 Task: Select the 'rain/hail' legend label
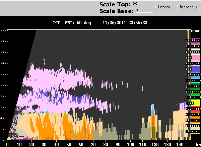pos(193,98)
